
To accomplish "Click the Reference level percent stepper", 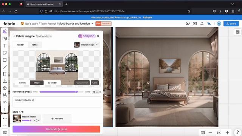I will coord(97,91).
